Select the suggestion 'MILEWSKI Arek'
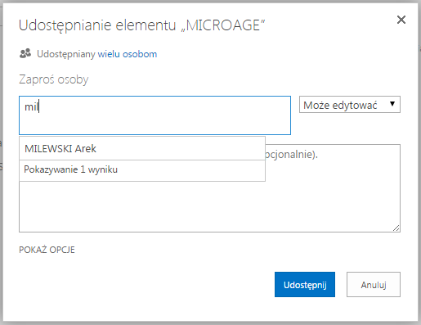This screenshot has width=421, height=325. (142, 148)
